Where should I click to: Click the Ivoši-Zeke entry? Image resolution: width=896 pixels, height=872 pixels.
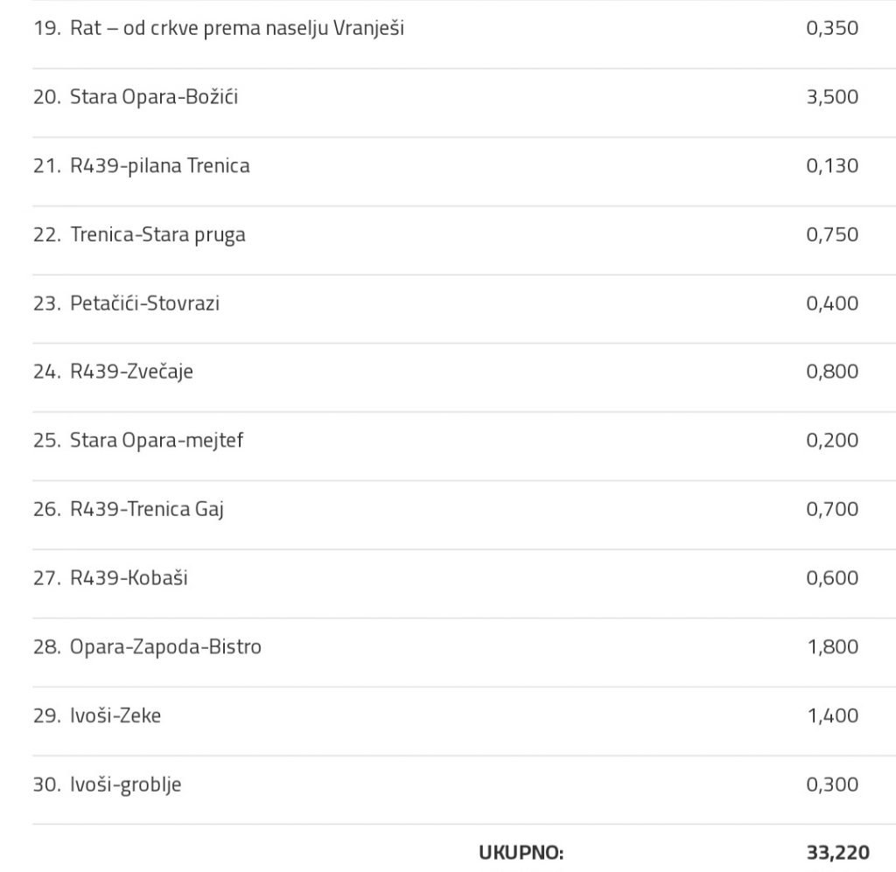pyautogui.click(x=115, y=715)
